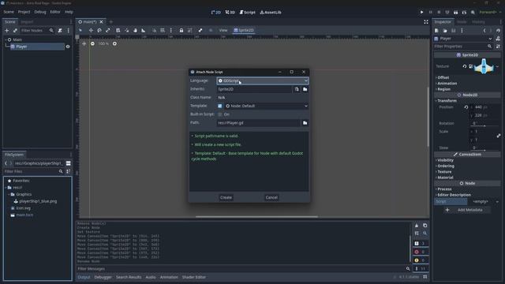The height and width of the screenshot is (284, 505).
Task: Click Create in Attach Node Script
Action: [226, 197]
